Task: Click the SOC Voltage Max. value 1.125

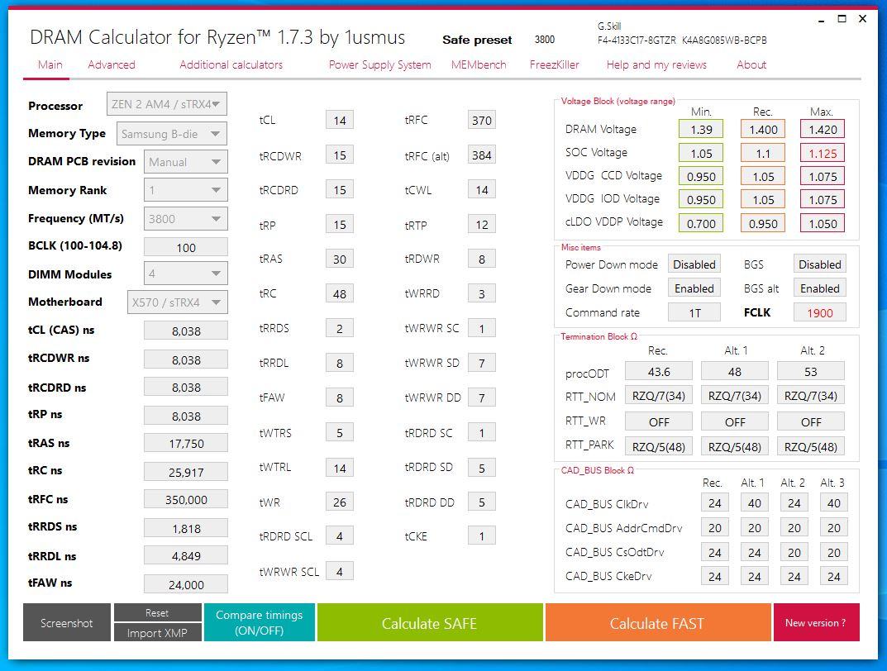Action: [823, 153]
